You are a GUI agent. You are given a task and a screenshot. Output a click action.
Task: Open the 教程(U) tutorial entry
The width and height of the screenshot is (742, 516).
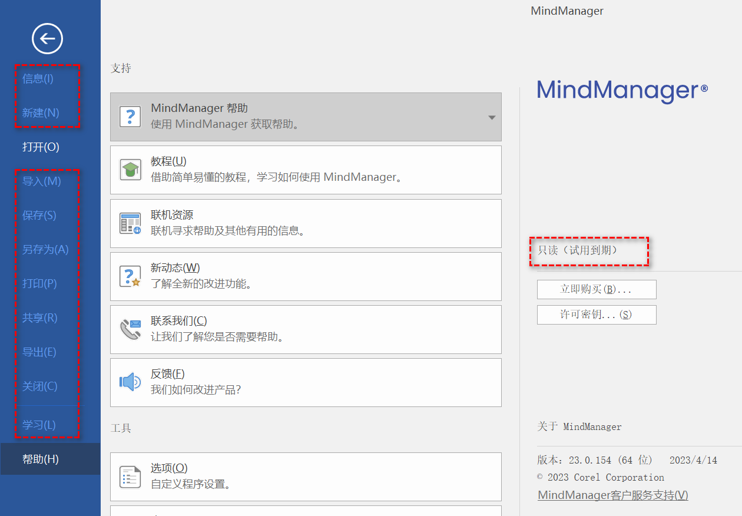[x=306, y=170]
